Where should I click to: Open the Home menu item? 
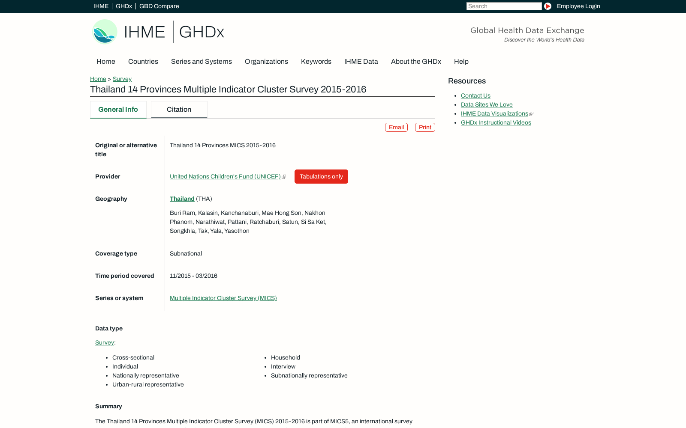coord(106,62)
